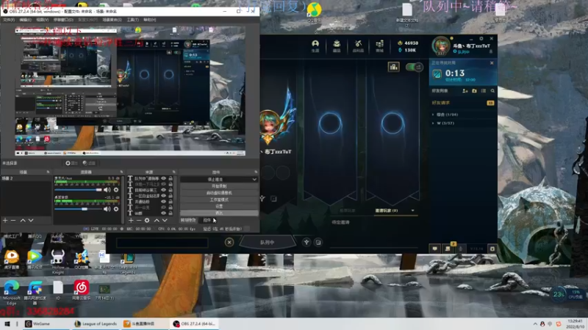588x330 pixels.
Task: Open the 停止推流 dropdown arrow in OBS controls
Action: coord(254,180)
